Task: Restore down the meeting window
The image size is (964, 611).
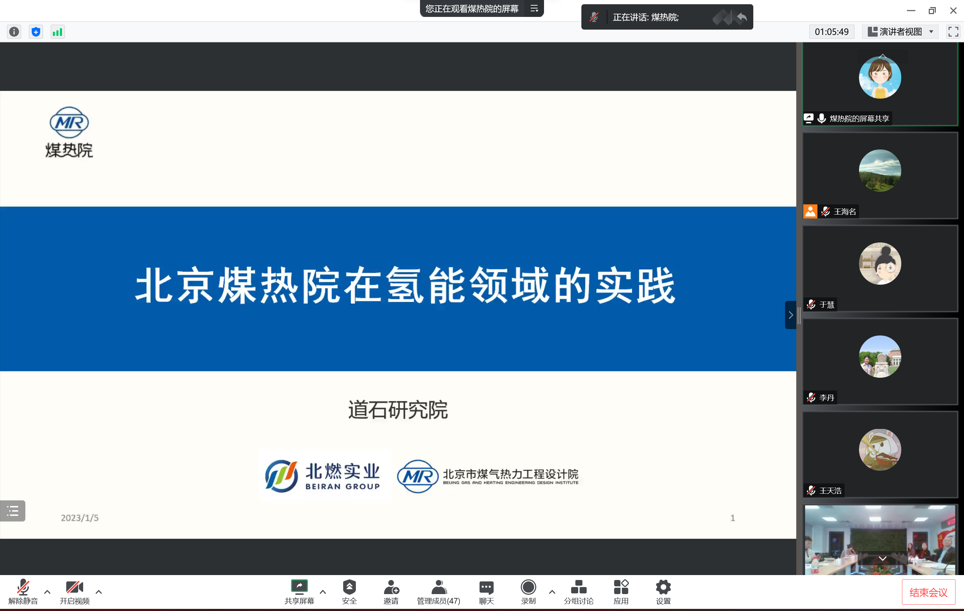Action: tap(932, 11)
